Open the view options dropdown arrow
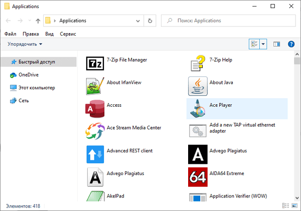The height and width of the screenshot is (211, 301). [263, 44]
